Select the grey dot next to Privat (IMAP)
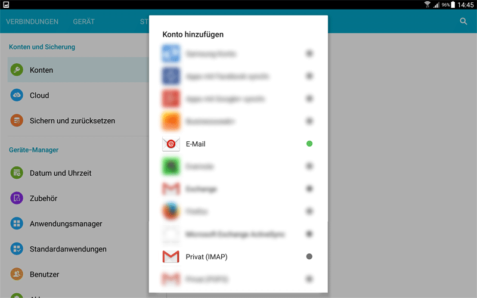Screen dimensions: 477x298 [309, 257]
